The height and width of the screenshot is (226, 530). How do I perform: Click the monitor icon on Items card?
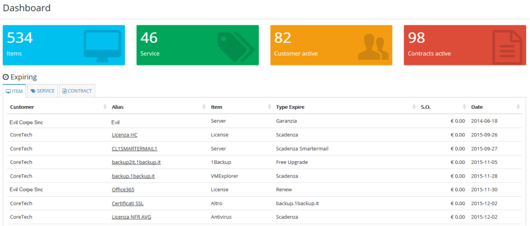[x=102, y=46]
